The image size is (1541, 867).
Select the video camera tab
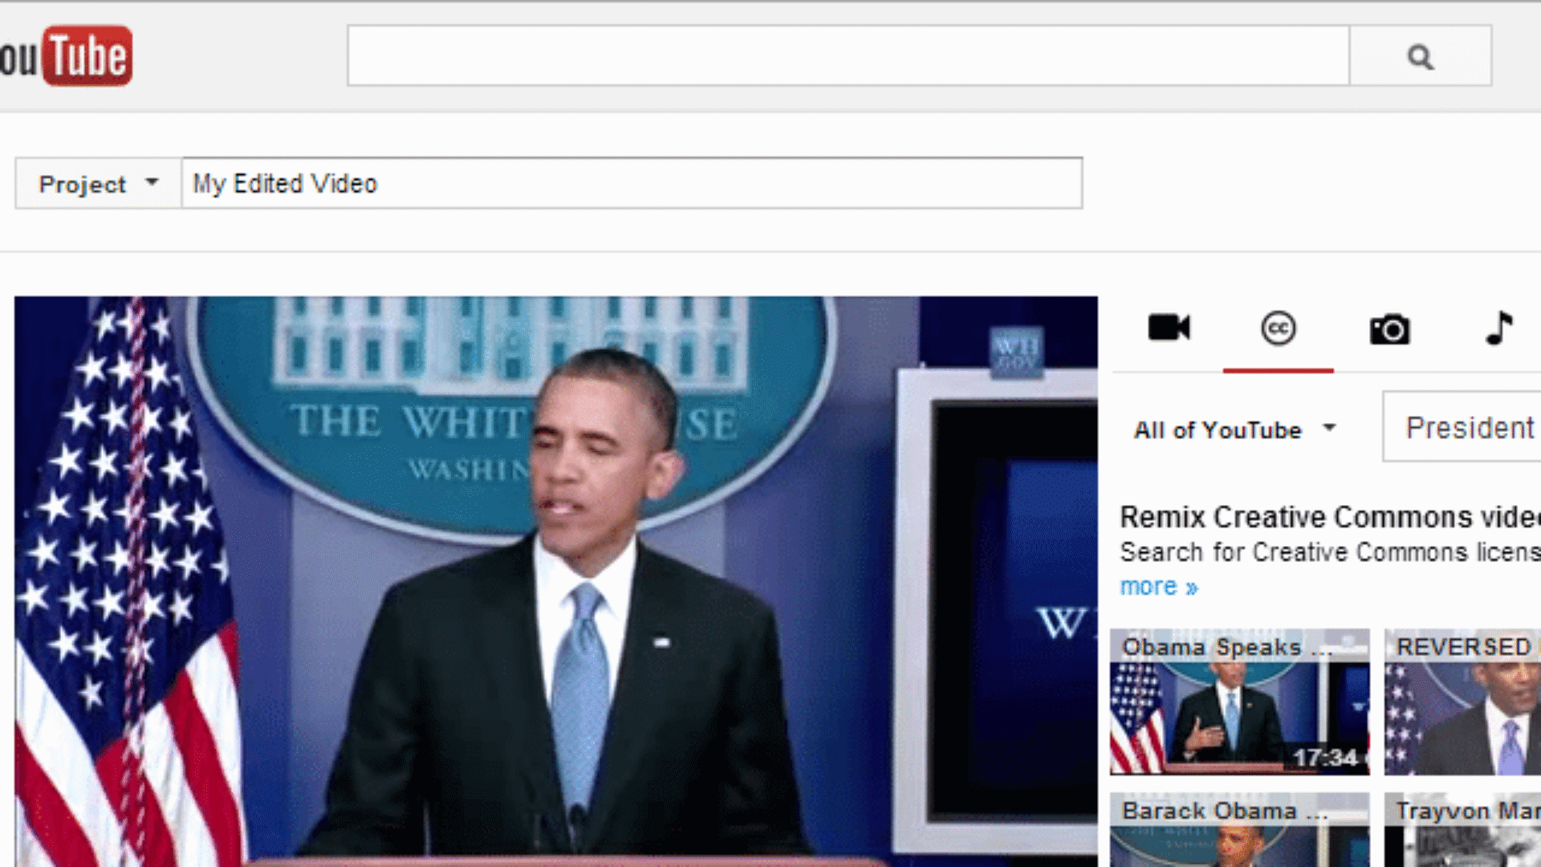tap(1169, 328)
